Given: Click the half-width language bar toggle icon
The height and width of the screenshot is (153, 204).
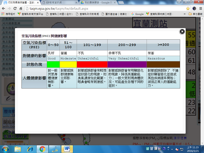Looking at the screenshot, I should 156,149.
